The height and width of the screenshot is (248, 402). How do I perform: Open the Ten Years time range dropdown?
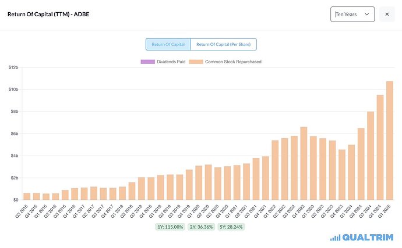(x=352, y=15)
